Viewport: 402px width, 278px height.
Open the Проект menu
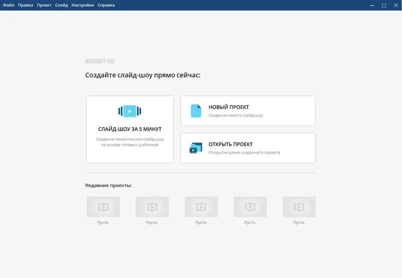pos(44,5)
